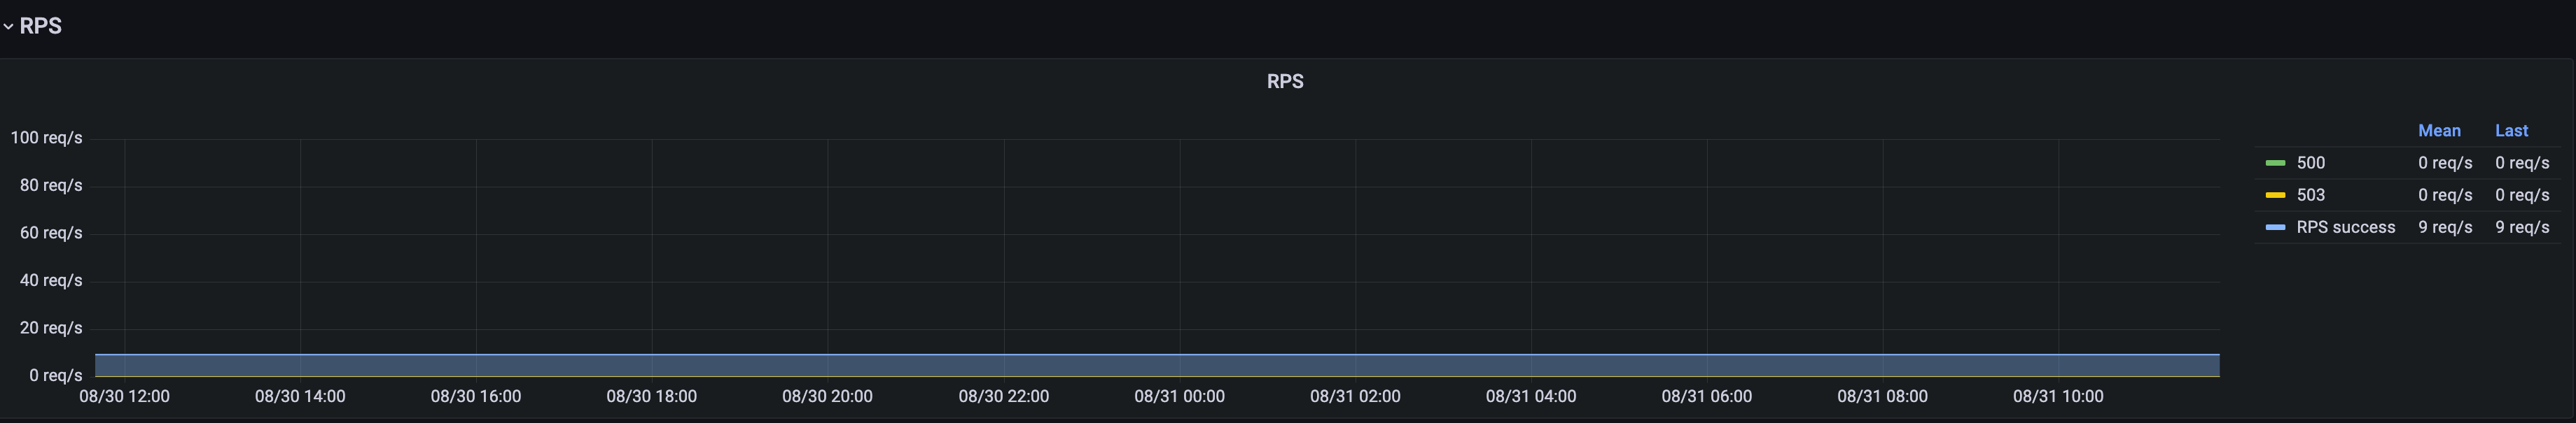The image size is (2576, 423).
Task: Click the 08/31 02:00 time label
Action: point(1355,396)
